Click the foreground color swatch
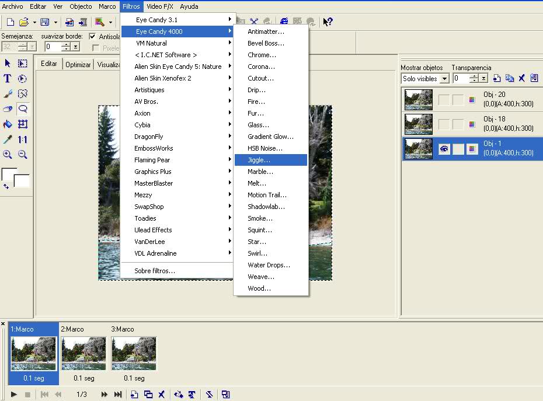 pos(8,173)
